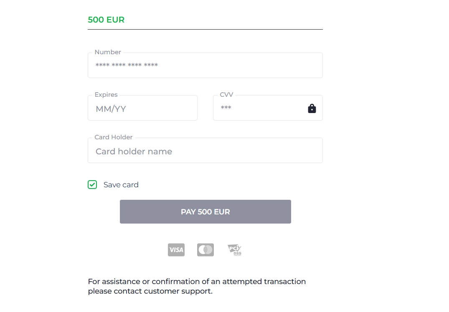Click the Card holder name field
This screenshot has width=449, height=312.
(205, 151)
